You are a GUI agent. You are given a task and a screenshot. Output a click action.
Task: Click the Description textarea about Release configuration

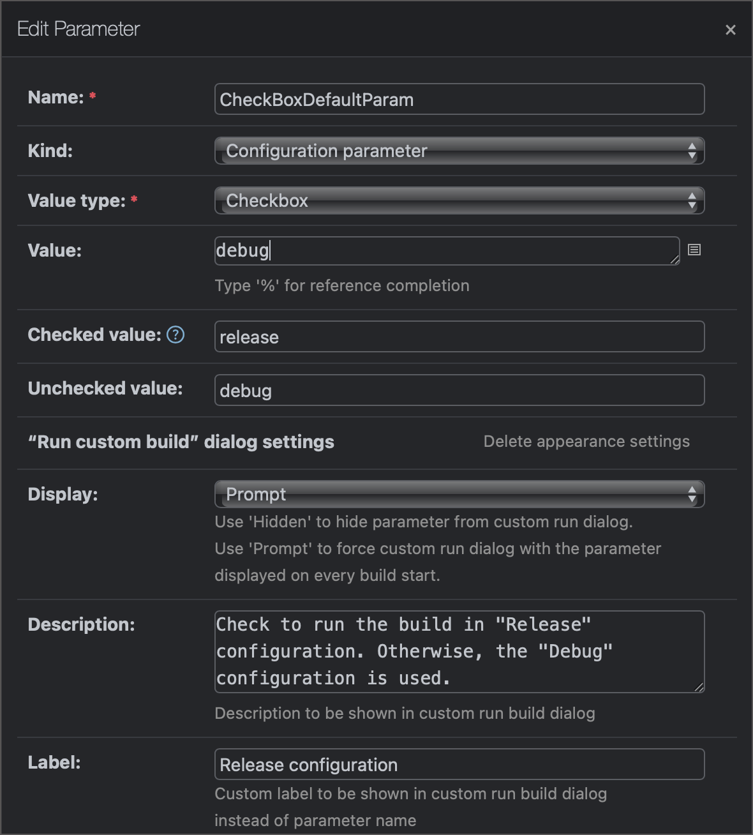click(459, 651)
